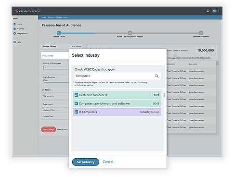
Task: Open Integrations menu item
Action: pyautogui.click(x=22, y=33)
